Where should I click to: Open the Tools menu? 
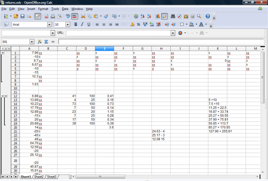55,9
